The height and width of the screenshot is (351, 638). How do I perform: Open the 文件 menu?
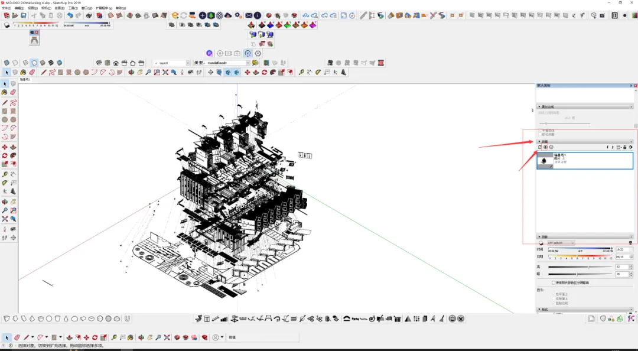tap(6, 8)
